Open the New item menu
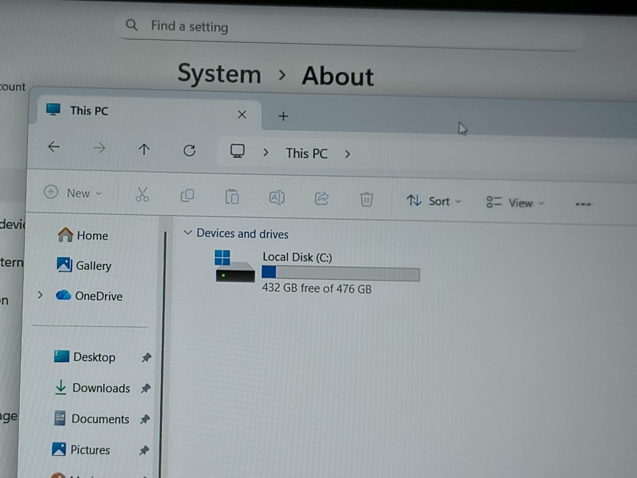This screenshot has height=478, width=637. [73, 193]
